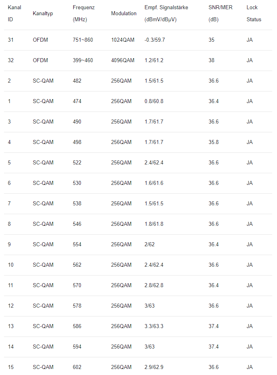Screen dimensions: 277x375
Task: Click the Empf. Signalstärke column header
Action: click(166, 14)
